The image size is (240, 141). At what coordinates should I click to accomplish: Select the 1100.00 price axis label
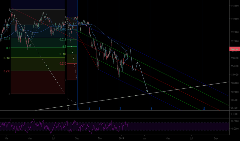(235, 75)
